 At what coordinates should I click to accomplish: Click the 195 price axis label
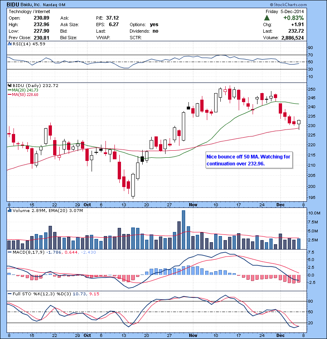[x=311, y=198]
